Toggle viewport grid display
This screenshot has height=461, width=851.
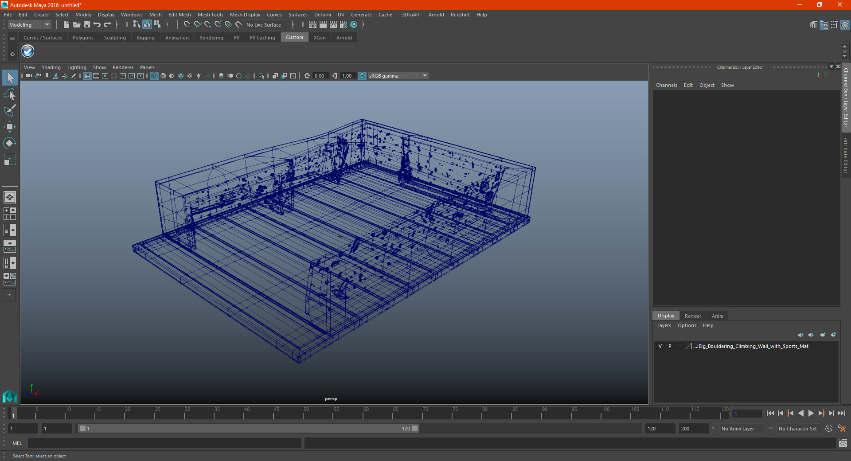pos(87,76)
